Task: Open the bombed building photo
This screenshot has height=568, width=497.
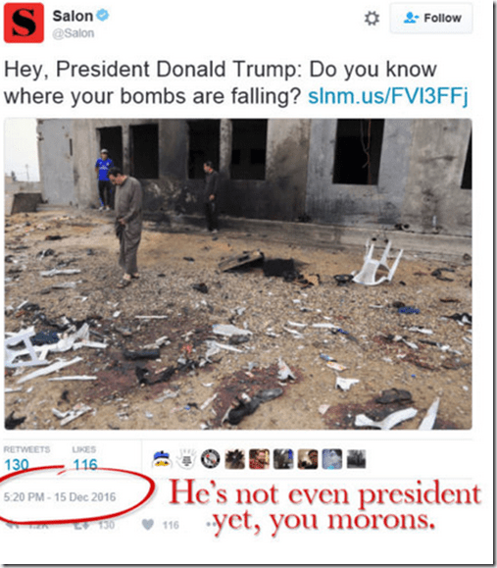Action: (238, 274)
